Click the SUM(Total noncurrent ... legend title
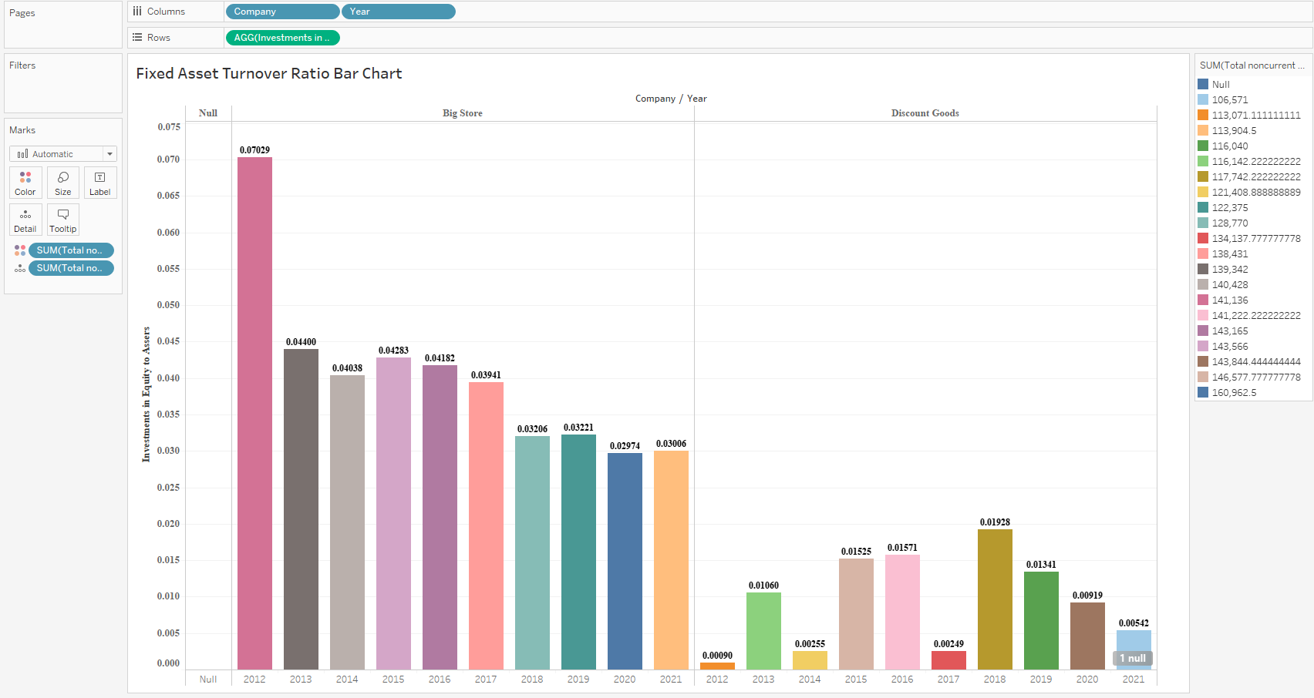Viewport: 1314px width, 698px height. coord(1252,65)
